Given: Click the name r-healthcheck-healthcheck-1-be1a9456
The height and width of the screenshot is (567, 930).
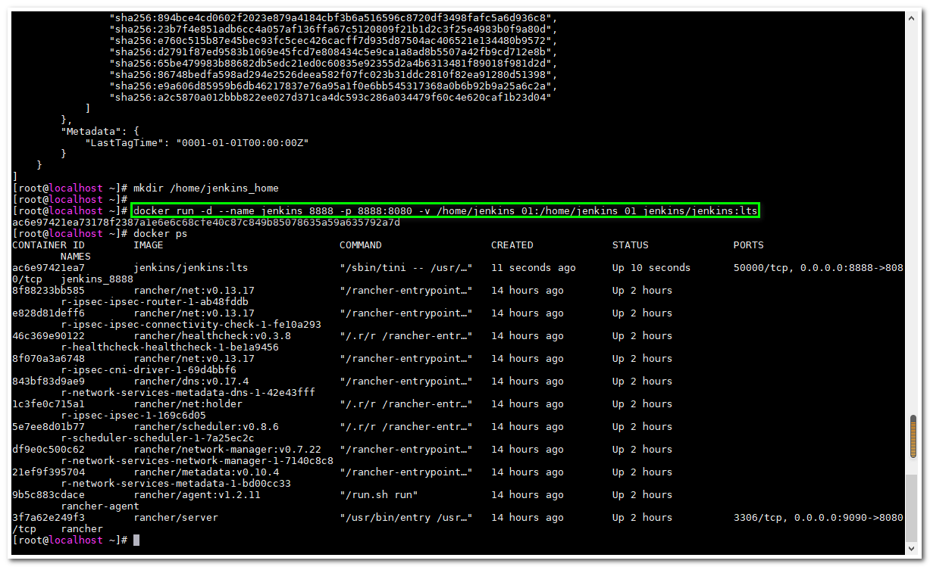Looking at the screenshot, I should [x=170, y=347].
